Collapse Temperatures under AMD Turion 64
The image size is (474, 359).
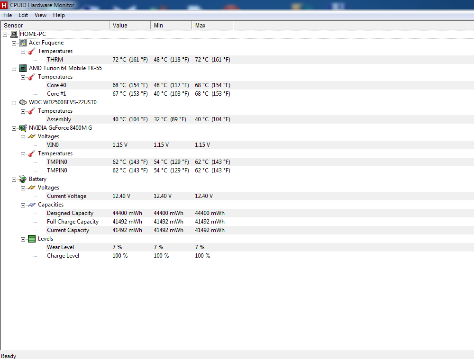click(x=23, y=78)
